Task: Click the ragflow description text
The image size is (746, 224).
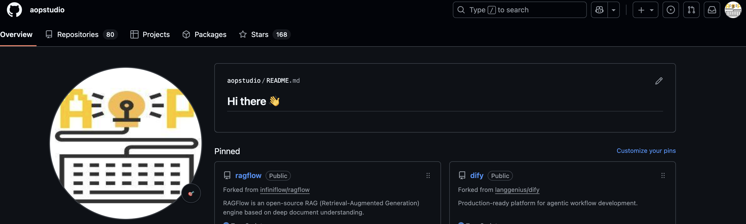Action: tap(321, 208)
